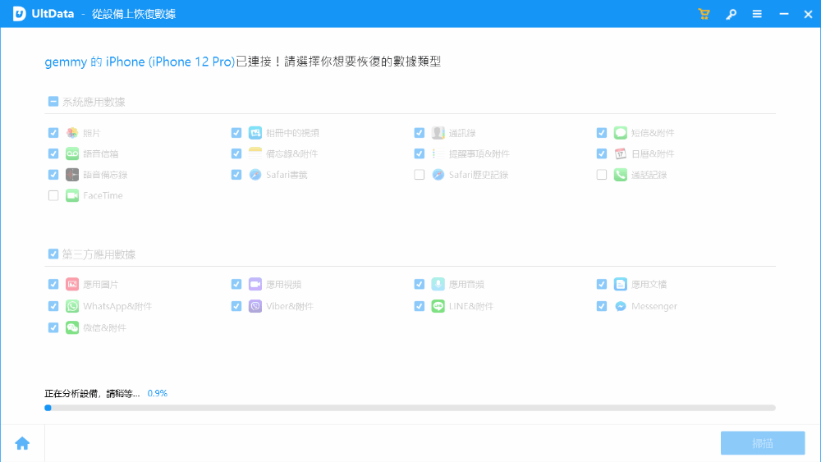Click the WhatsApp&附件 icon
Screen dimensions: 821x462
tap(72, 306)
